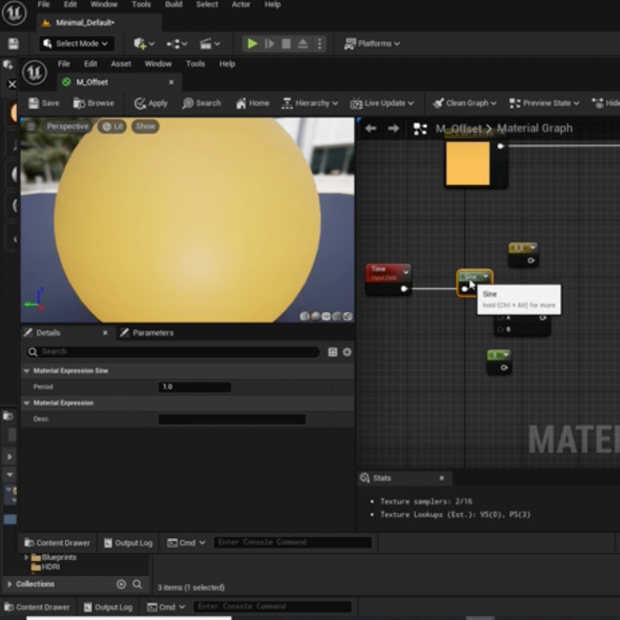The width and height of the screenshot is (620, 620).
Task: Navigate back with the left arrow
Action: point(371,128)
